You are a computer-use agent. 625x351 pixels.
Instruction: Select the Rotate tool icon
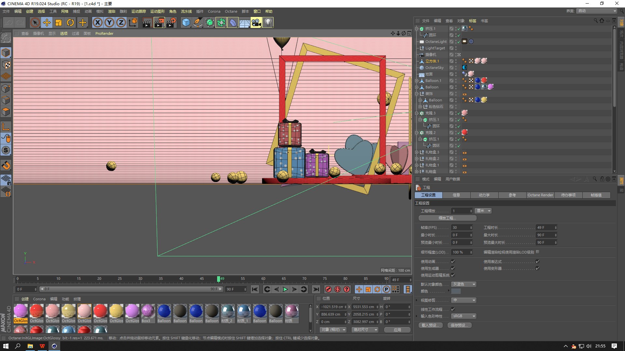click(x=70, y=22)
